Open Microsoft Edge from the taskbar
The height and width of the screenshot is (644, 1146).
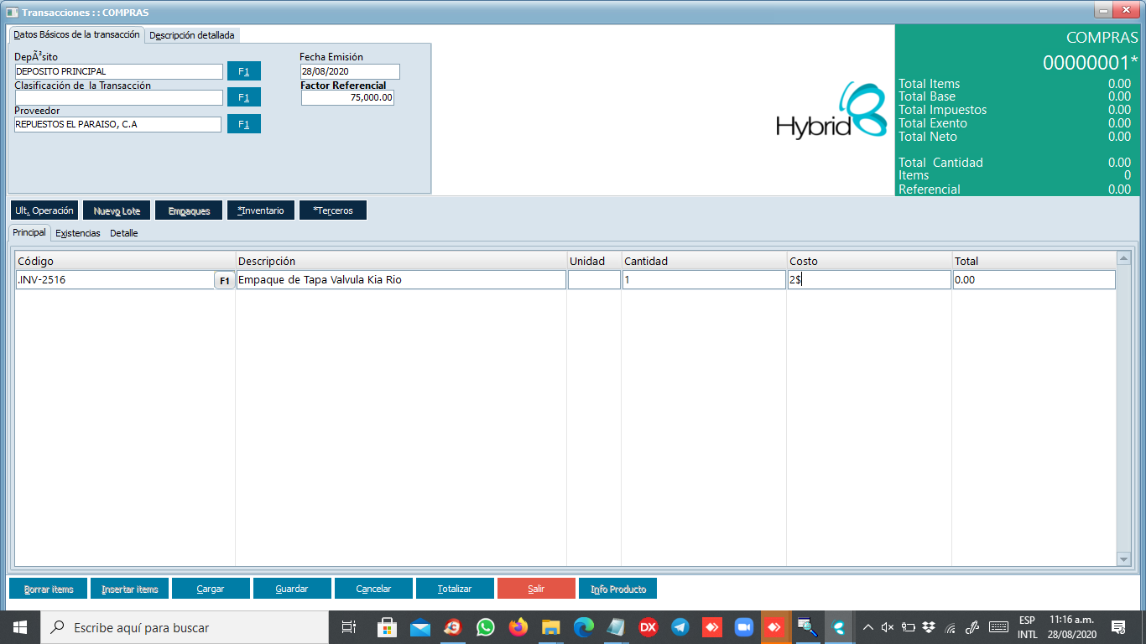583,626
